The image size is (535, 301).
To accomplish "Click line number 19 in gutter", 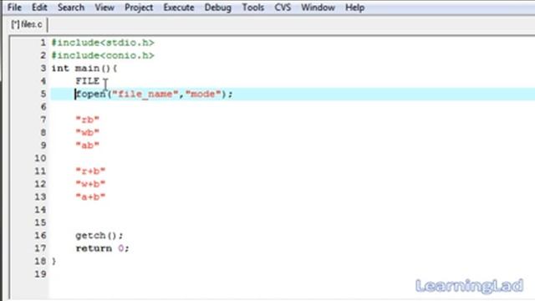I will (40, 274).
